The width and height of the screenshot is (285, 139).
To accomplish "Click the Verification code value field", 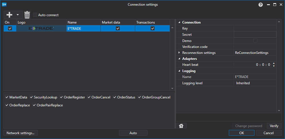I will coord(255,47).
